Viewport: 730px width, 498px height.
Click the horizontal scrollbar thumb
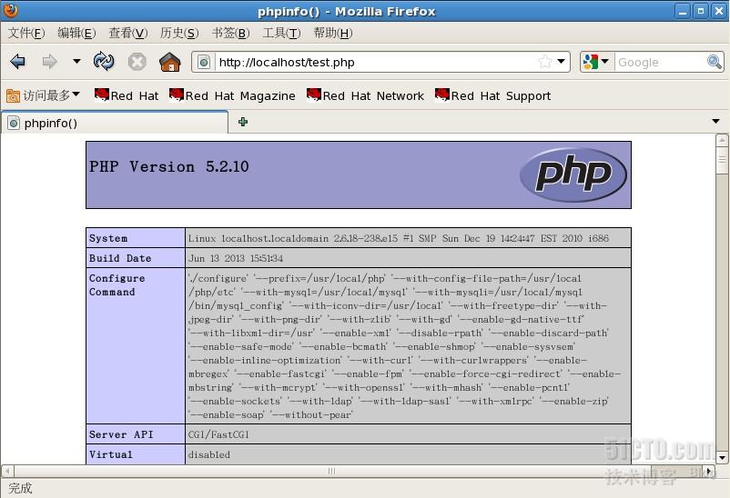point(331,471)
